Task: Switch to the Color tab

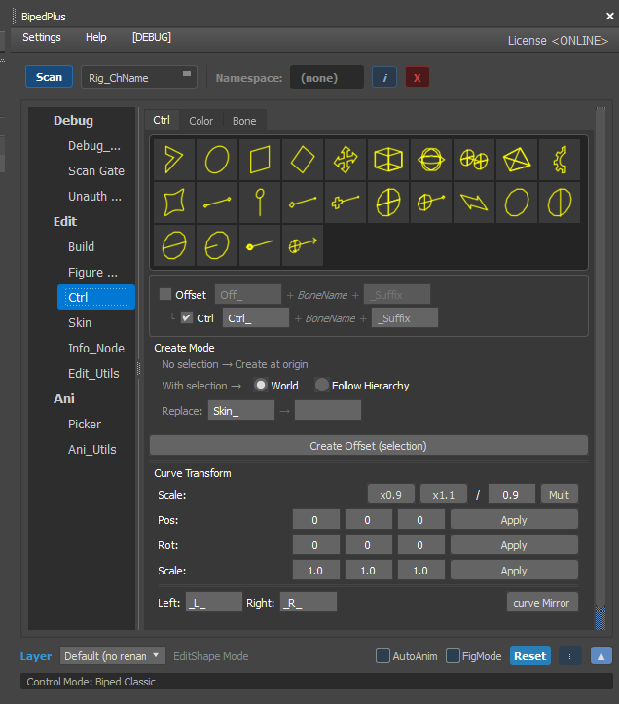Action: coord(201,121)
